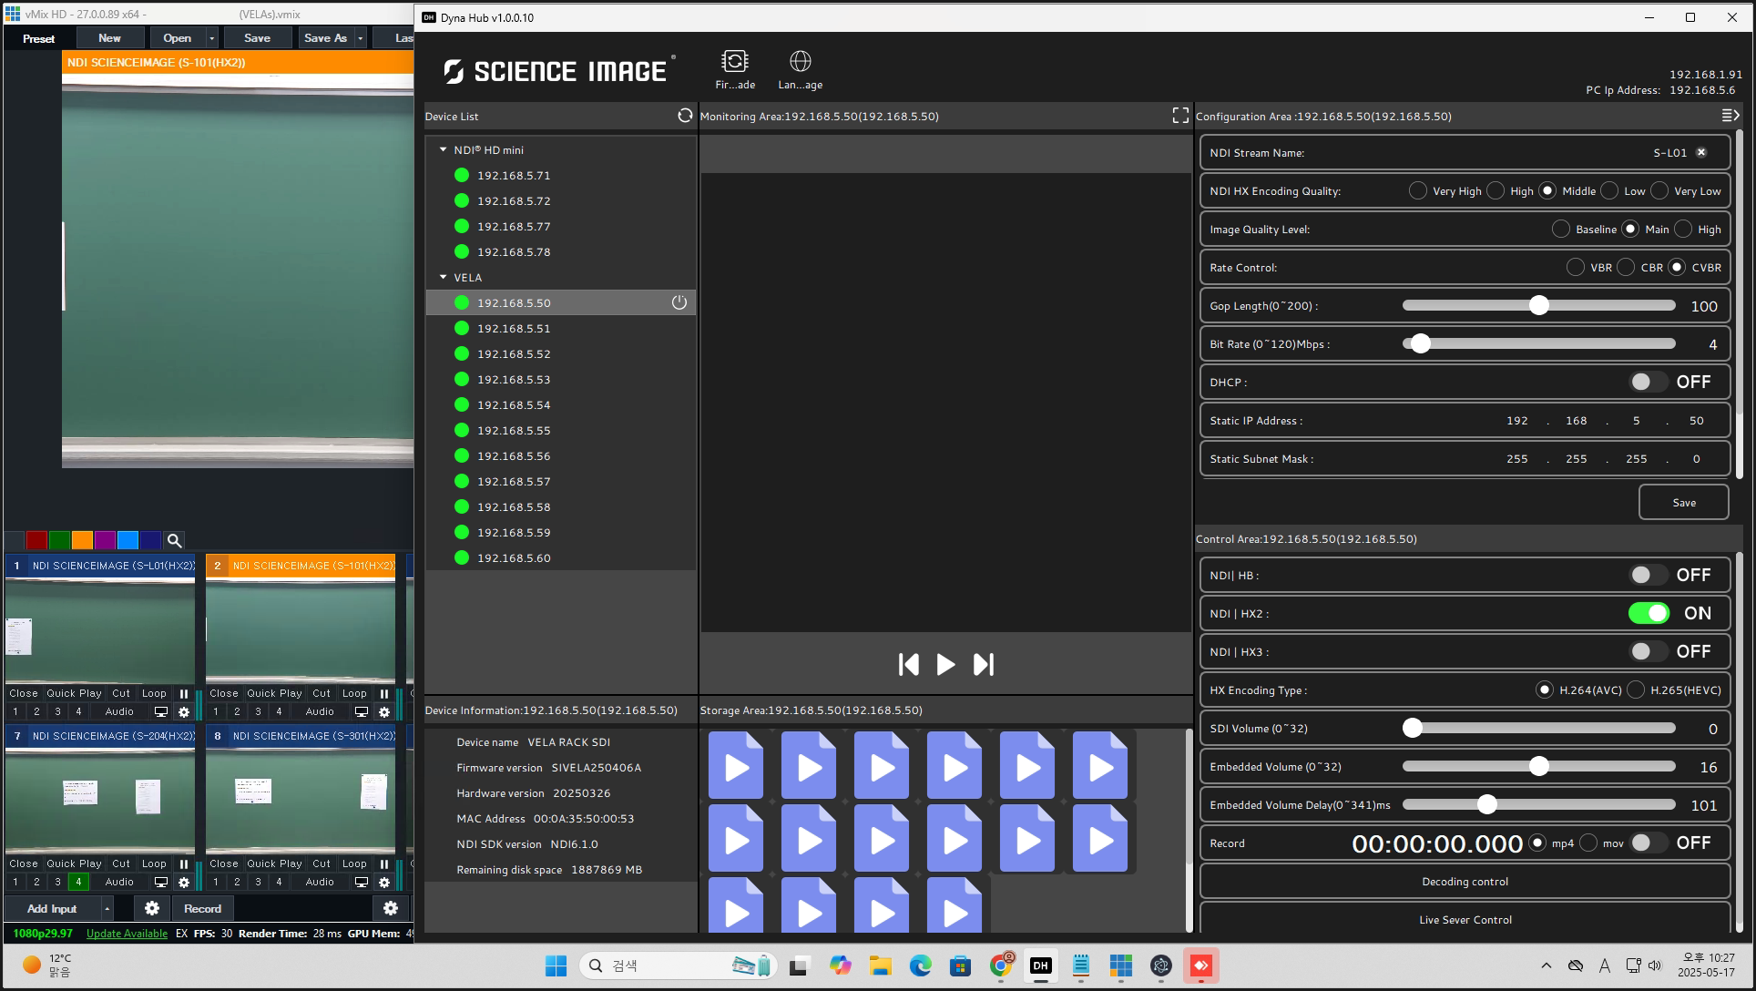This screenshot has height=991, width=1756.
Task: Click the last octet of Static IP Address
Action: pos(1696,420)
